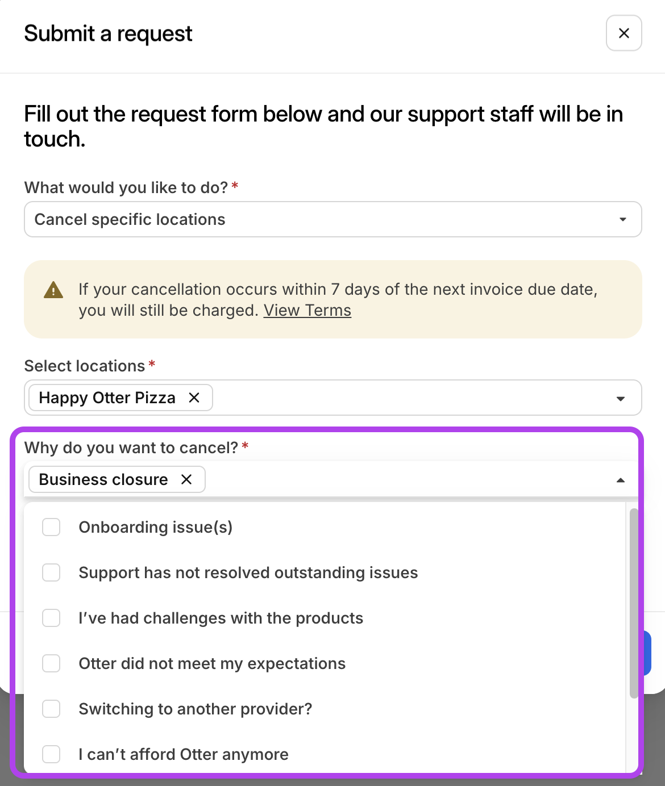Screen dimensions: 665x786
Task: Collapse the cancel reason dropdown arrow
Action: click(621, 480)
